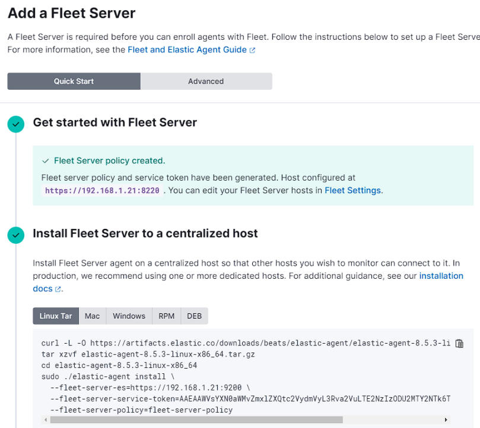Click the green check icon for Get started step
Image resolution: width=480 pixels, height=428 pixels.
click(16, 124)
